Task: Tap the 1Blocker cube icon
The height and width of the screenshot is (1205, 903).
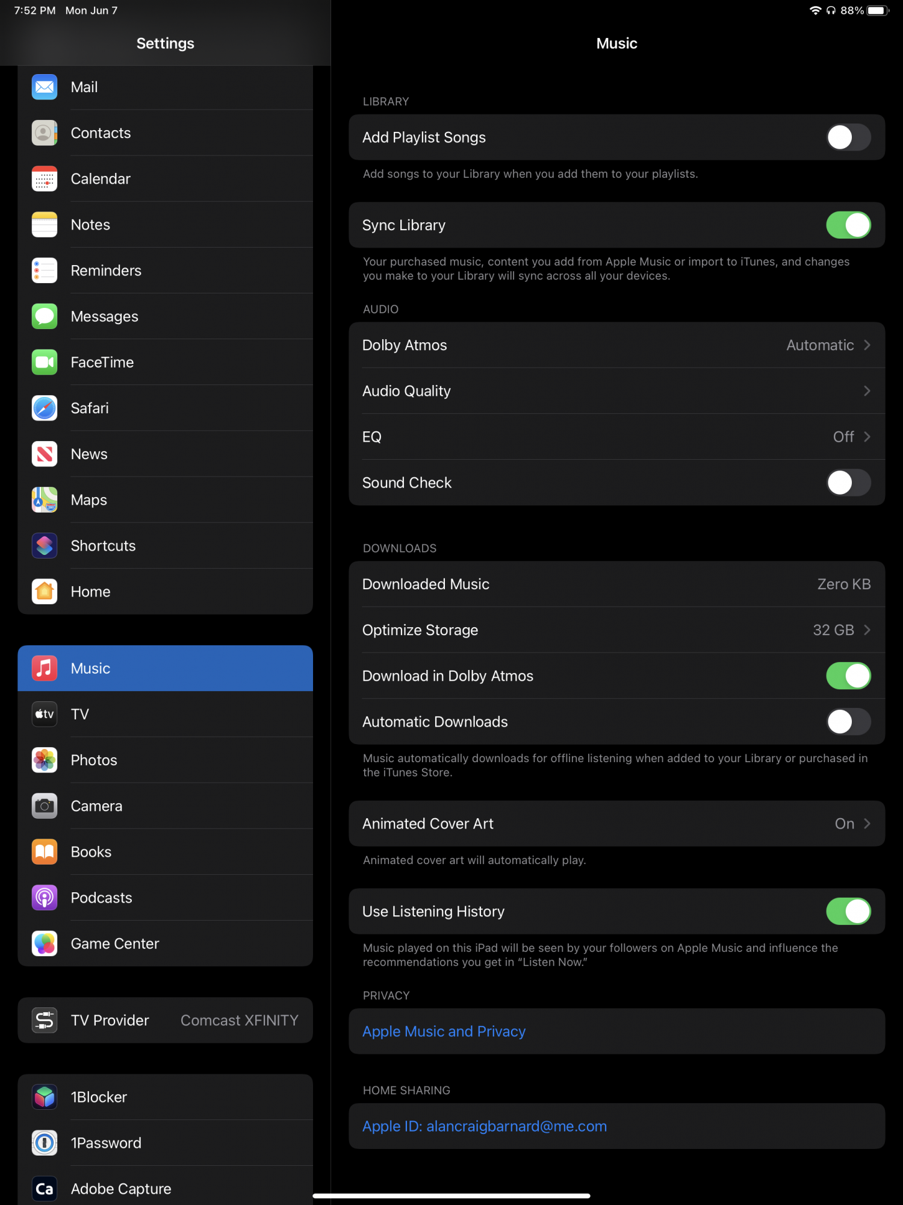Action: (x=45, y=1097)
